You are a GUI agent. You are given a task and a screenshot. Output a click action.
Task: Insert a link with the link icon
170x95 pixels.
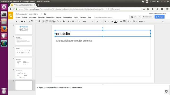[x=121, y=21]
